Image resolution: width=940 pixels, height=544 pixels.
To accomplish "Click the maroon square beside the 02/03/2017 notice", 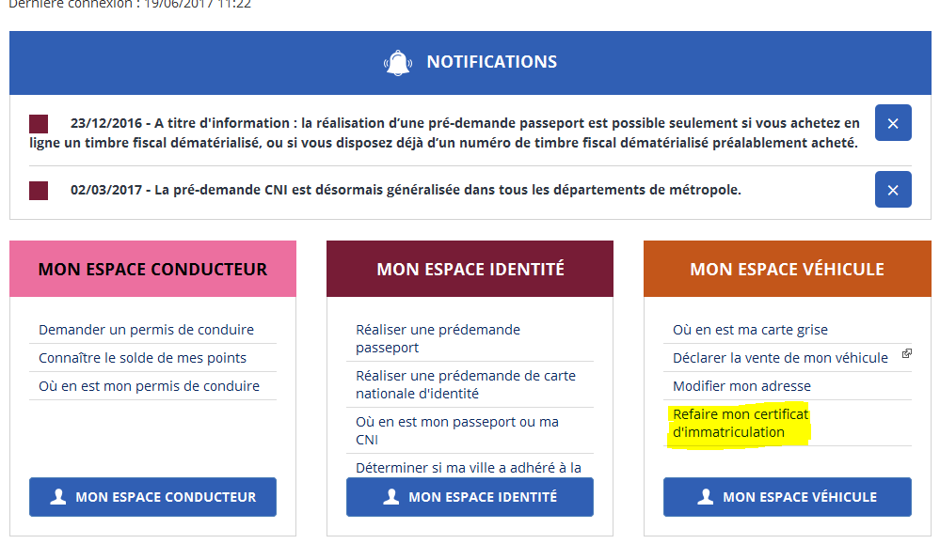I will [39, 191].
